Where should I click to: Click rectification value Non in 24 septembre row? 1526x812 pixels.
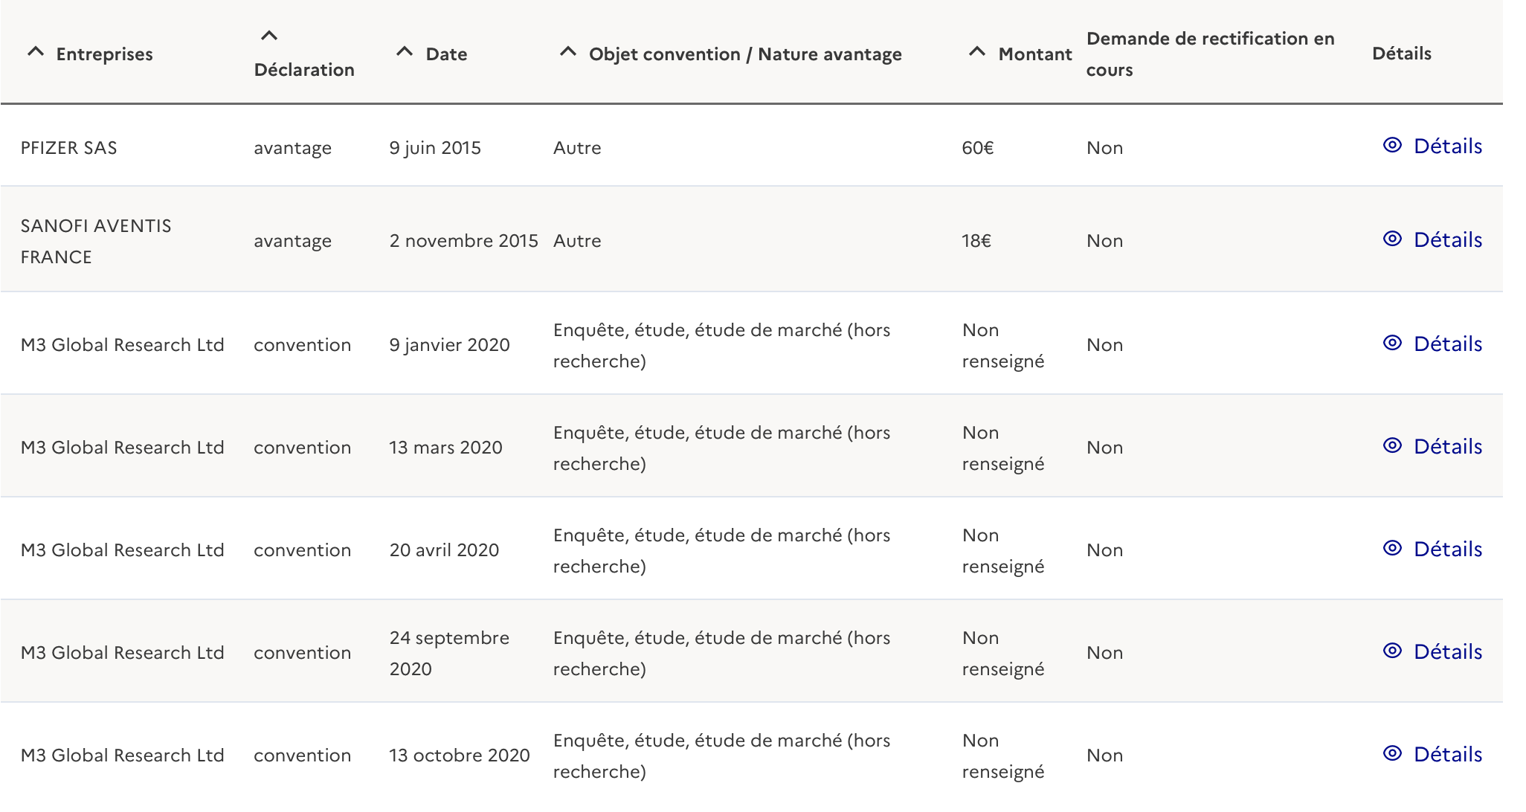click(x=1104, y=653)
